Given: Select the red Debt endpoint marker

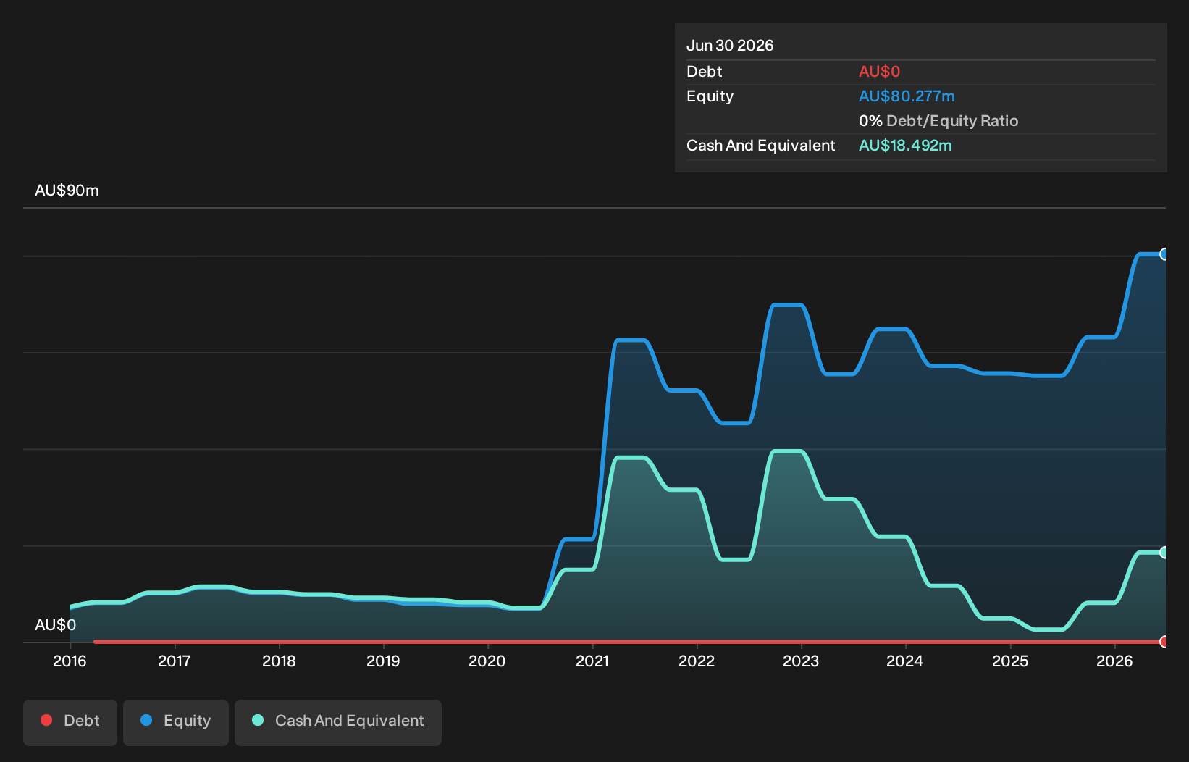Looking at the screenshot, I should coord(1164,642).
